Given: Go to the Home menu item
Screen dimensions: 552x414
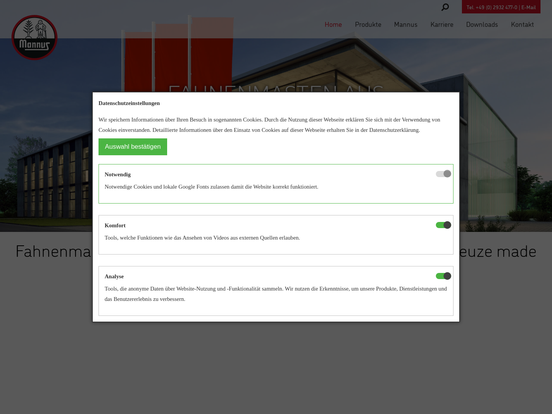Looking at the screenshot, I should [x=333, y=25].
